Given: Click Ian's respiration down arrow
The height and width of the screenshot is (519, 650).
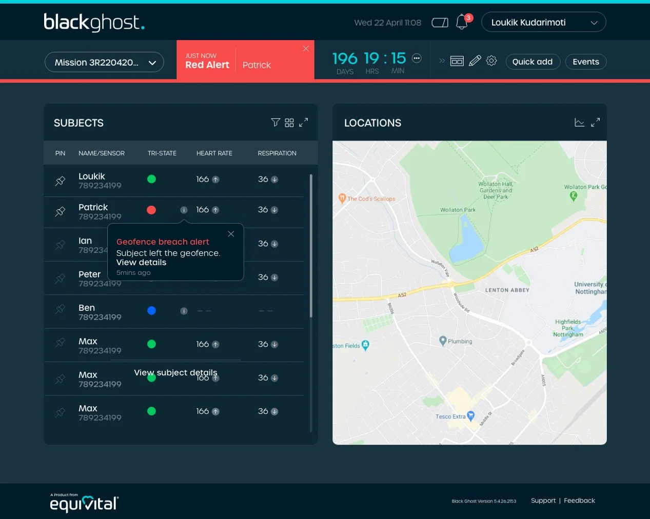Looking at the screenshot, I should [x=274, y=244].
